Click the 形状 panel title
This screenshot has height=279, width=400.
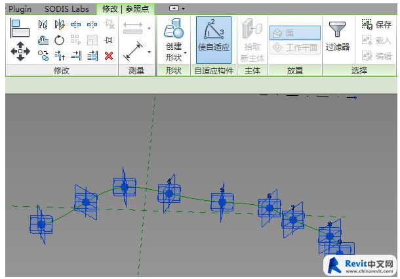click(174, 70)
